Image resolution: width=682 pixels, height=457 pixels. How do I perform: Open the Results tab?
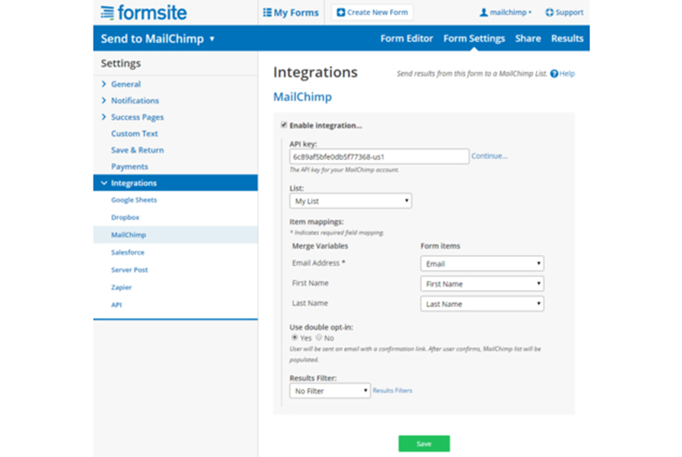(x=567, y=38)
